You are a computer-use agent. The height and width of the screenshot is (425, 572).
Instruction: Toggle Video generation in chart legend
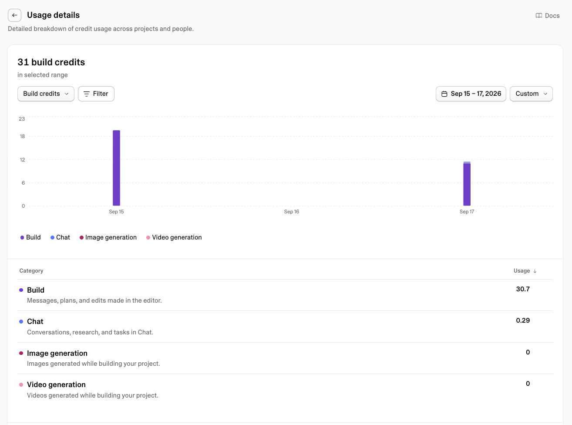point(174,237)
